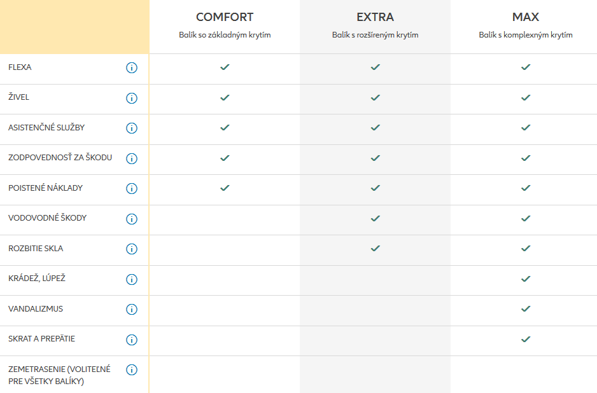
Task: Show details icon for VODOVODNÉ ŠKODY
Action: click(132, 219)
